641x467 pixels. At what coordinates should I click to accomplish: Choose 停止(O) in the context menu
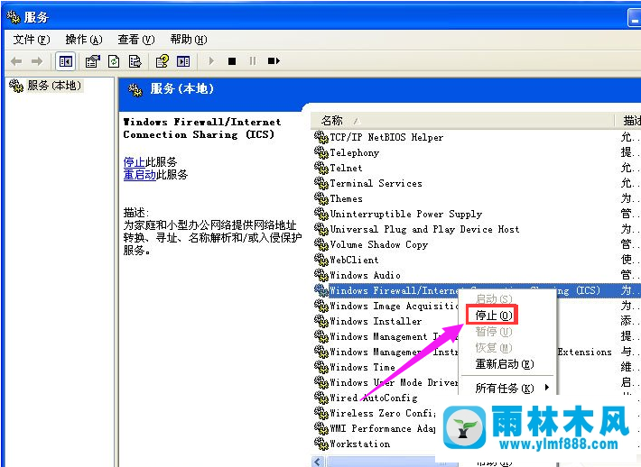click(x=493, y=316)
